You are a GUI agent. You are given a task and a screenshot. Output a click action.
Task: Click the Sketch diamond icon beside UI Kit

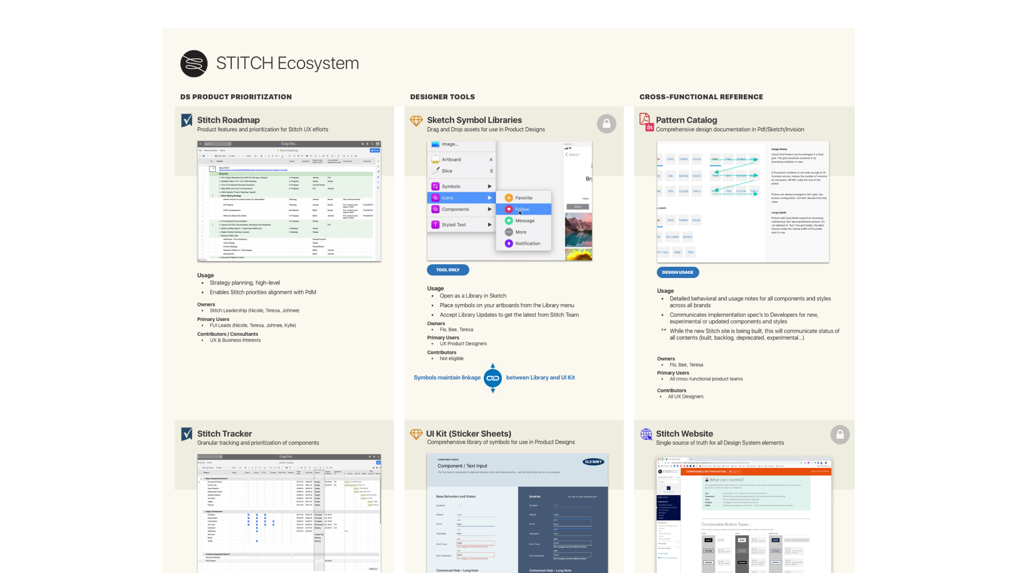[416, 434]
